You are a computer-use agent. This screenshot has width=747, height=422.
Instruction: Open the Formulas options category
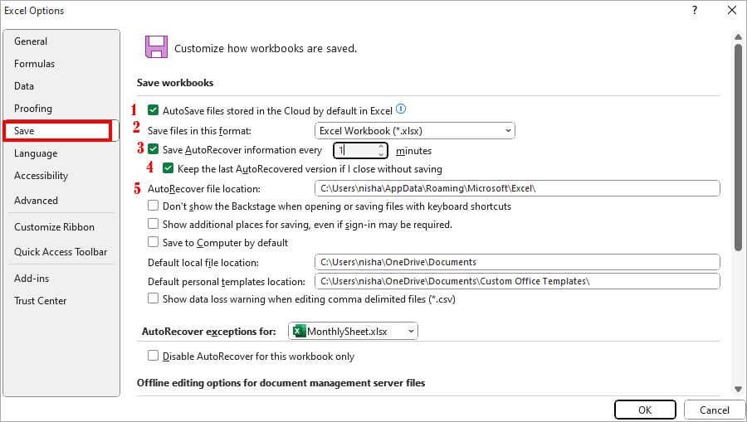tap(34, 64)
